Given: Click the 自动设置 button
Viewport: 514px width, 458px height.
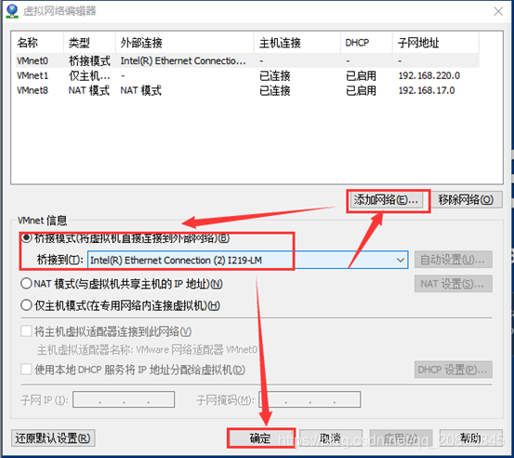Looking at the screenshot, I should 453,260.
